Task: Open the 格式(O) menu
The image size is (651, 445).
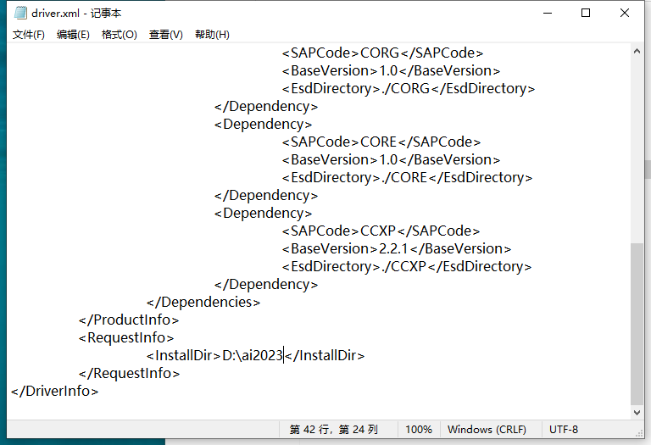Action: pyautogui.click(x=120, y=35)
